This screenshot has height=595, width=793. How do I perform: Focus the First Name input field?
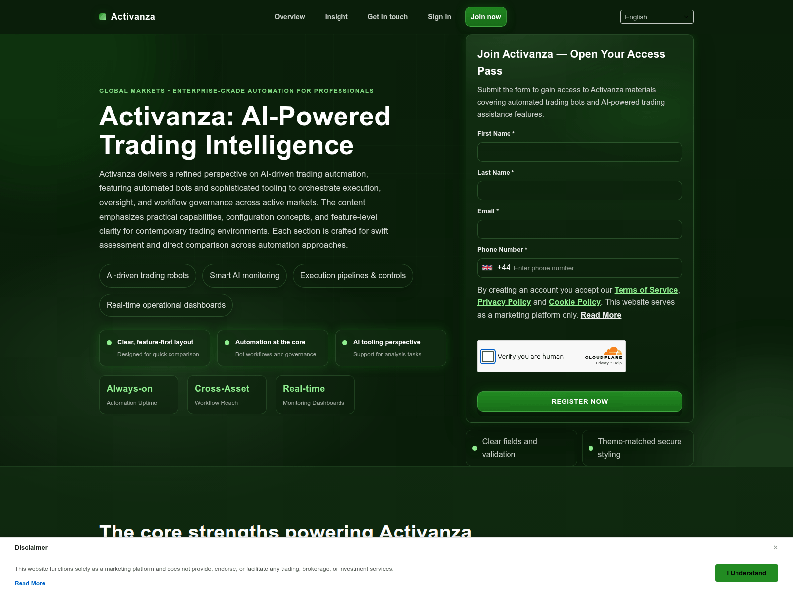(x=579, y=152)
